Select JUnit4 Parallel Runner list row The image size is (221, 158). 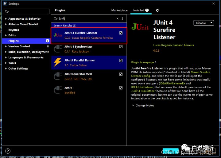tap(89, 62)
